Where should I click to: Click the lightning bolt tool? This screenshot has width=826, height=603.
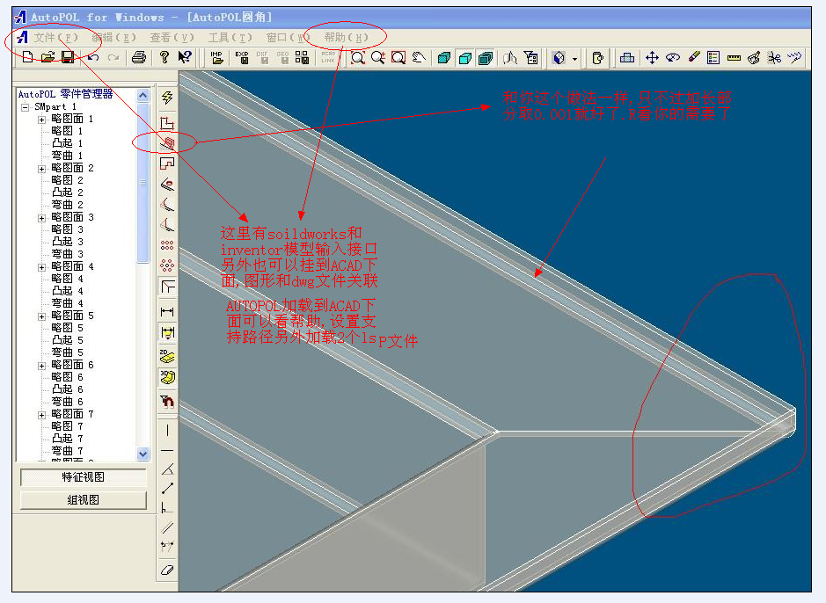(x=167, y=98)
